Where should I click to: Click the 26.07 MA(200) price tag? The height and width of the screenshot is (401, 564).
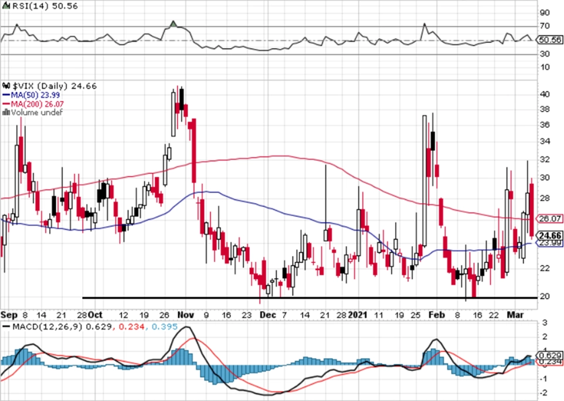pos(549,218)
